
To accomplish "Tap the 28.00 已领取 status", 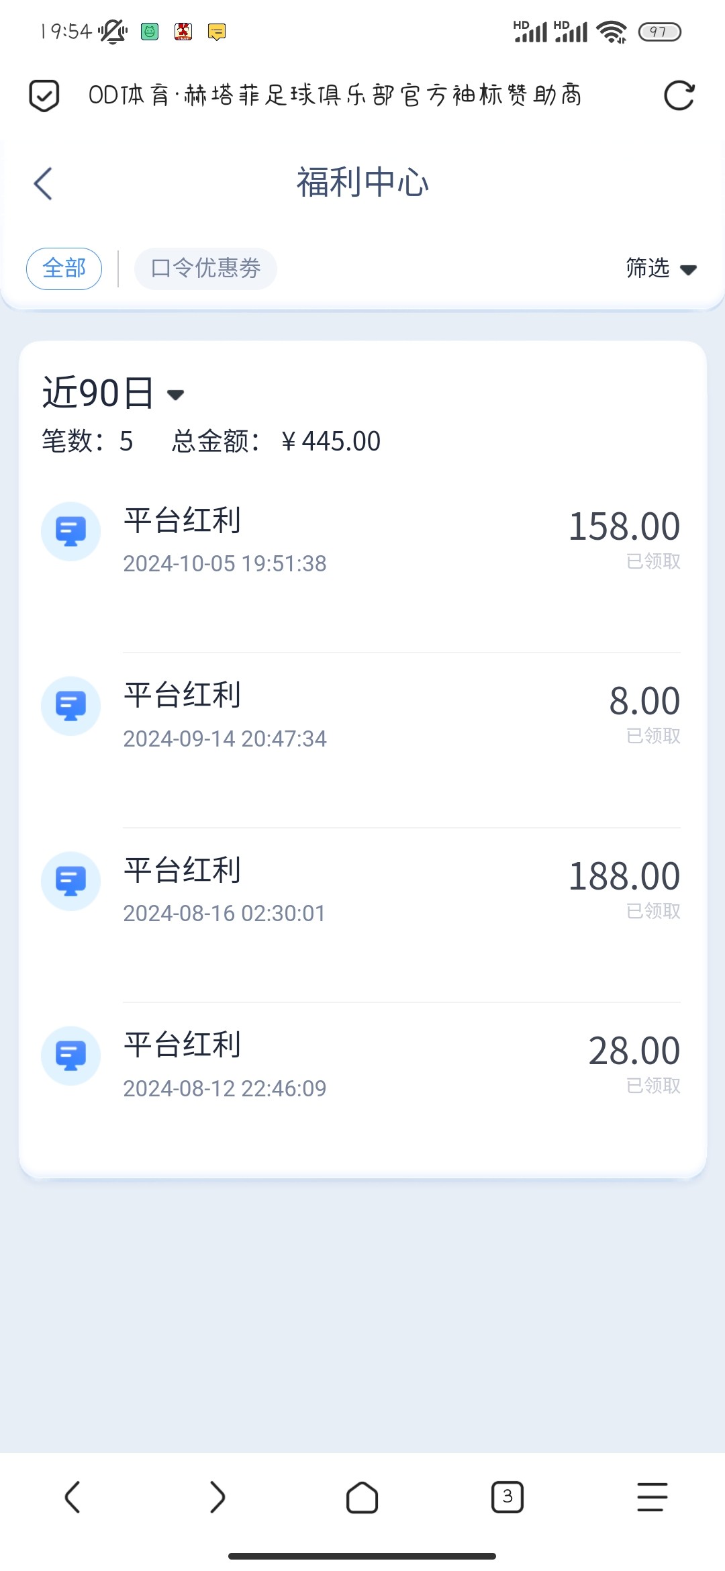I will coord(653,1086).
